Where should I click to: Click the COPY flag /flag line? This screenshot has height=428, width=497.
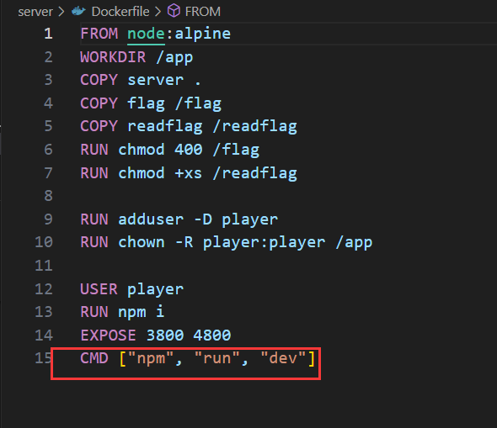click(151, 103)
